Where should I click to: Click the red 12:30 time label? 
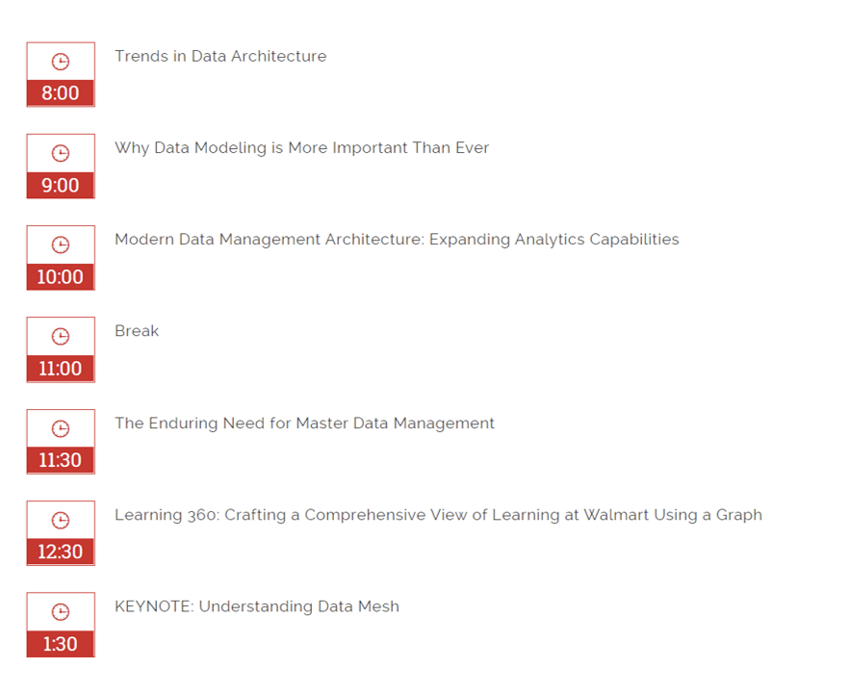click(x=61, y=552)
